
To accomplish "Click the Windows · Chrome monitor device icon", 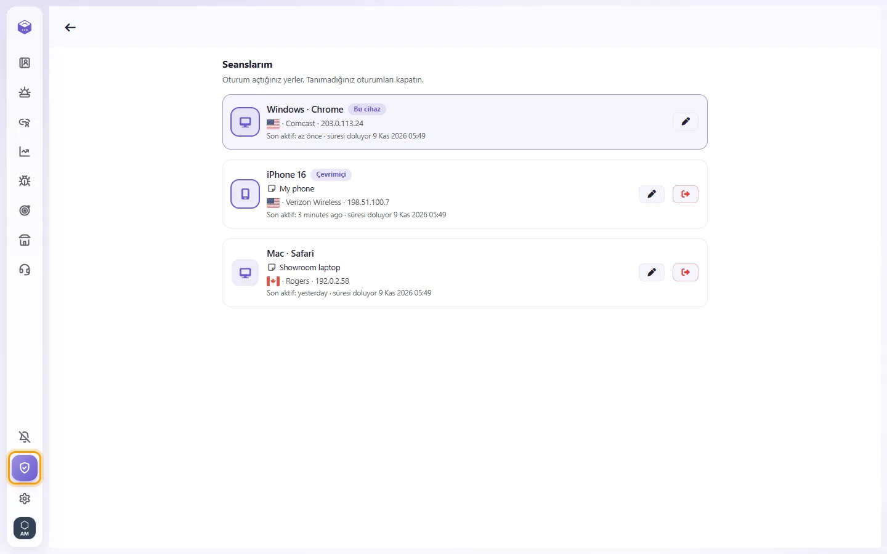I will pos(245,122).
